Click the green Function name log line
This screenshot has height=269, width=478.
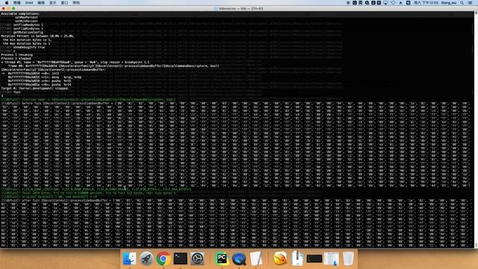click(88, 99)
